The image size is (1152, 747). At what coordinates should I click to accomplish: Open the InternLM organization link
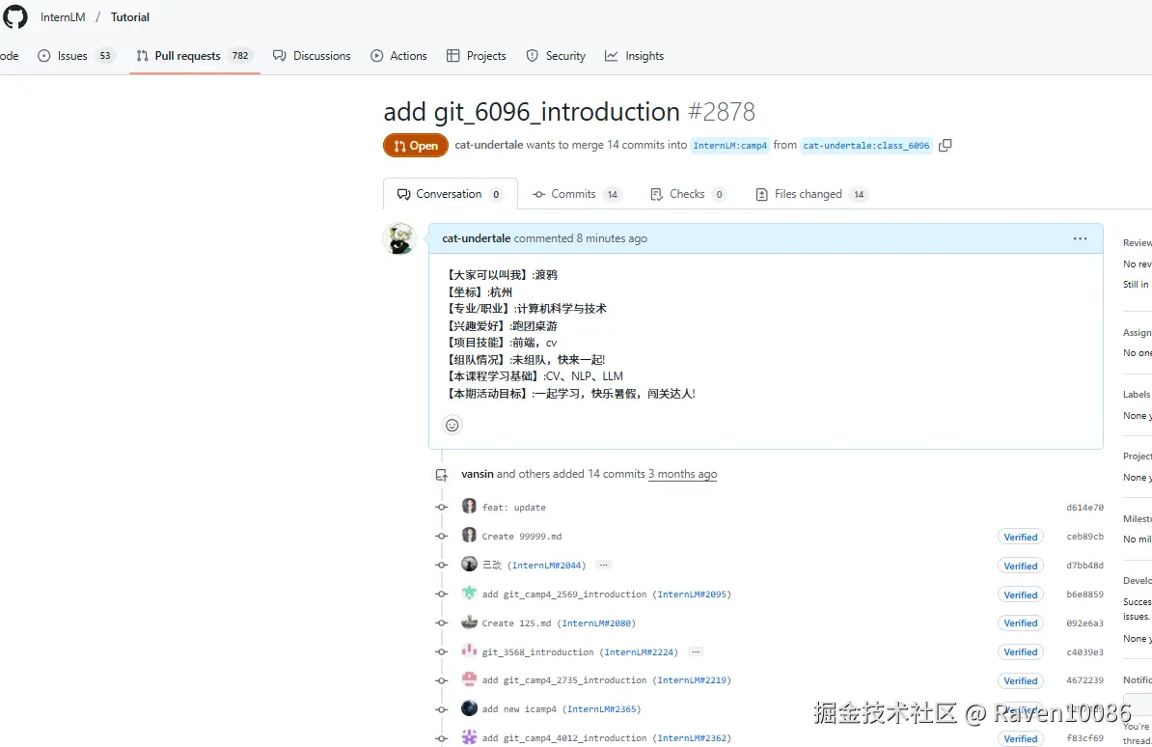click(63, 17)
